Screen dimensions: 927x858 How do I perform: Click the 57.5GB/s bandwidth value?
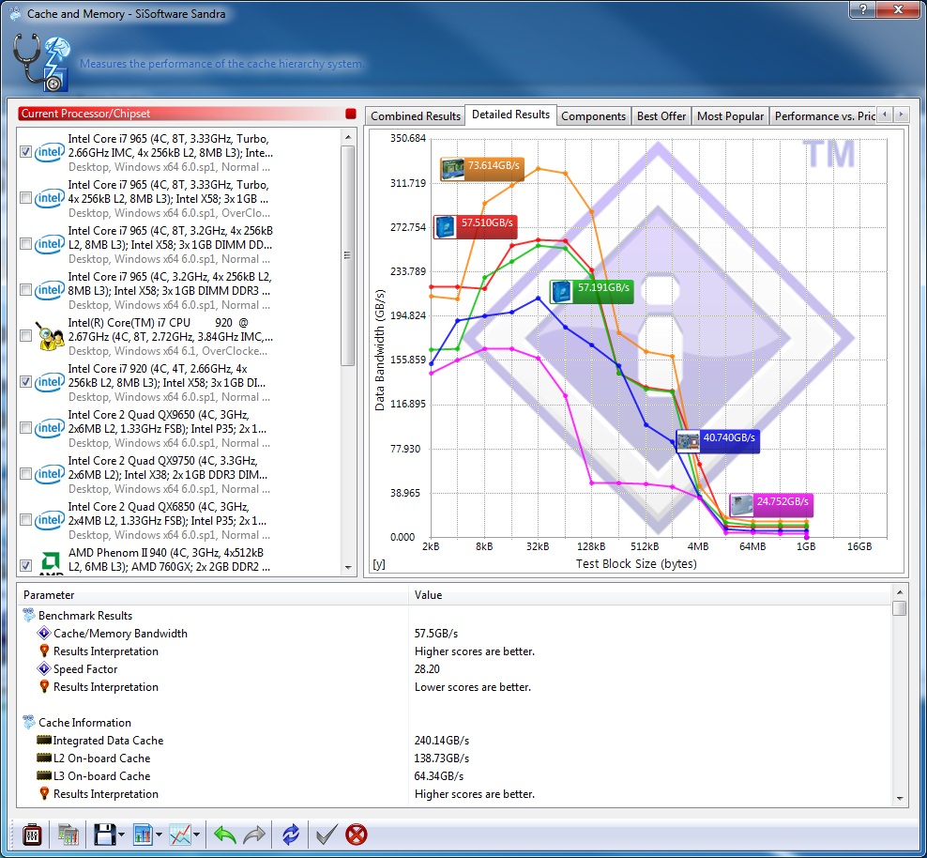pyautogui.click(x=436, y=634)
